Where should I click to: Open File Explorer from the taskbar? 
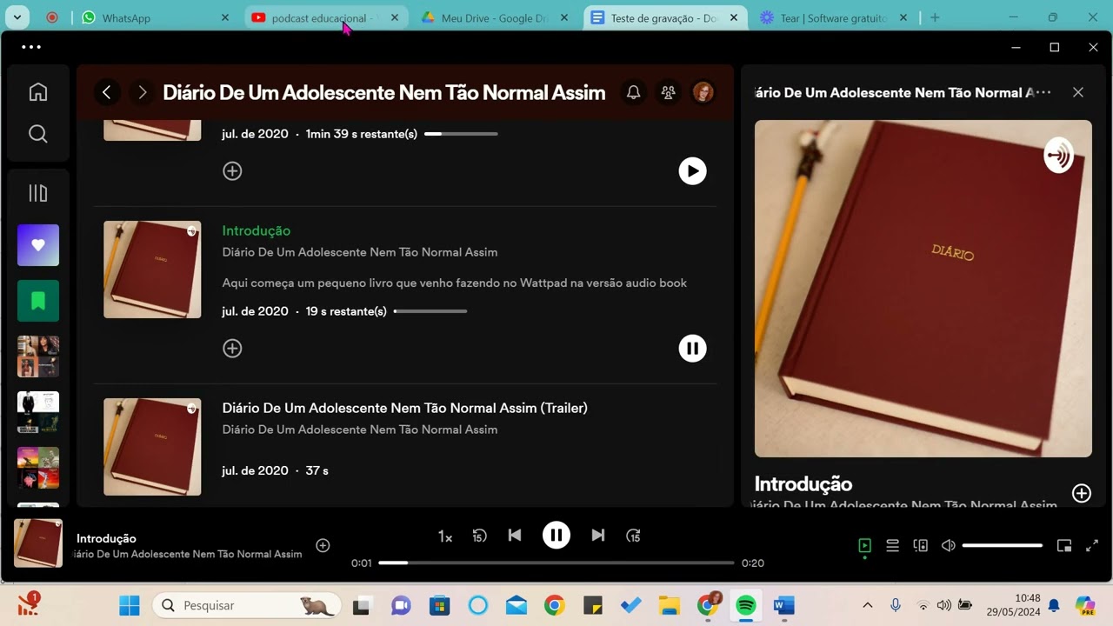pyautogui.click(x=669, y=605)
